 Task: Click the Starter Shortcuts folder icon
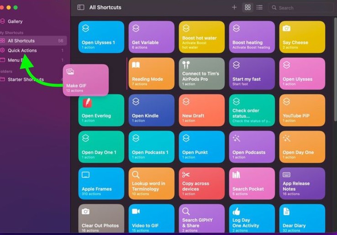2,79
